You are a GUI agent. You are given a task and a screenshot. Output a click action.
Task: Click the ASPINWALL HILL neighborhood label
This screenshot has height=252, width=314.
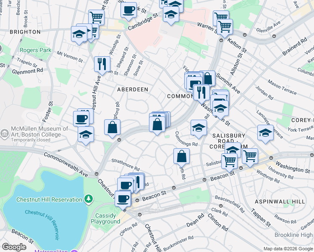(280, 202)
